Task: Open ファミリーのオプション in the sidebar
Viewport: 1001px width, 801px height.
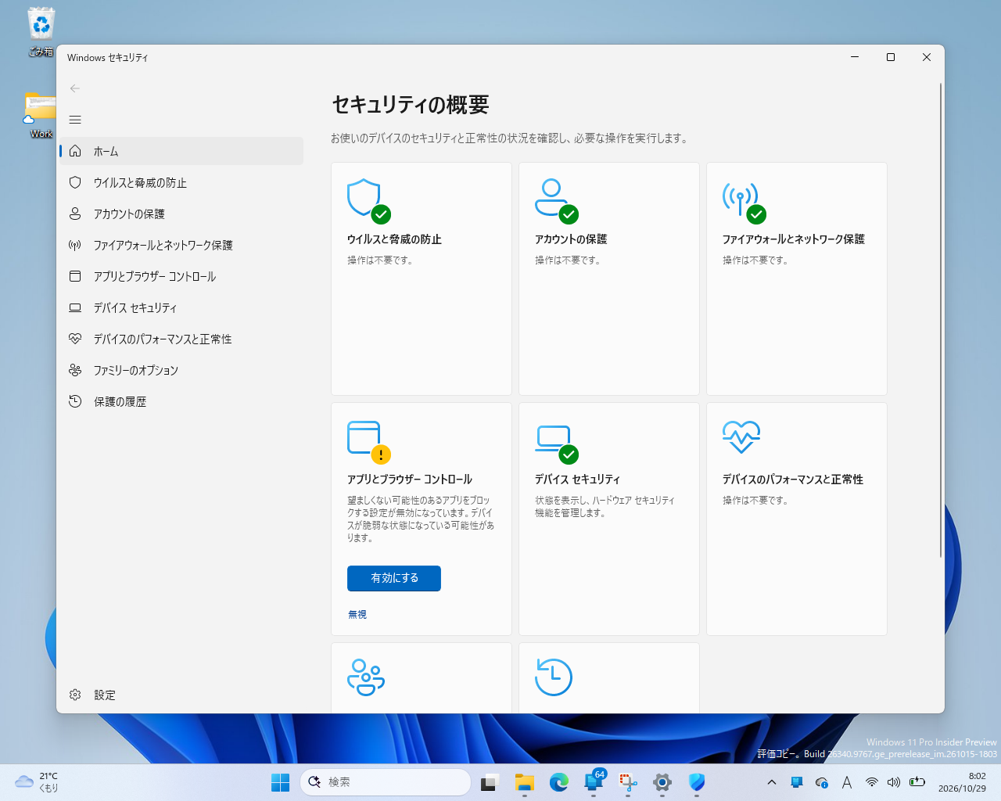Action: [181, 370]
